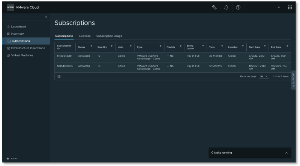This screenshot has height=166, width=300.
Task: Select subscription ID M130348251
Action: pos(64,56)
